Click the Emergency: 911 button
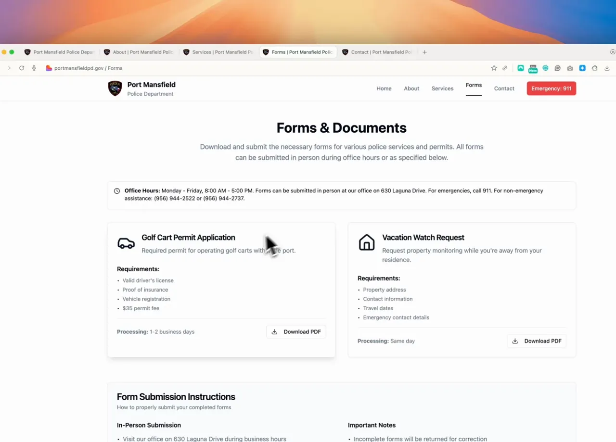 [x=552, y=88]
